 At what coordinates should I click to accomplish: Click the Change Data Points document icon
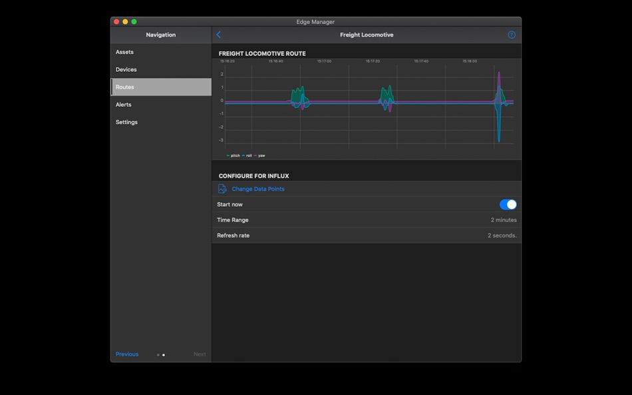point(224,188)
